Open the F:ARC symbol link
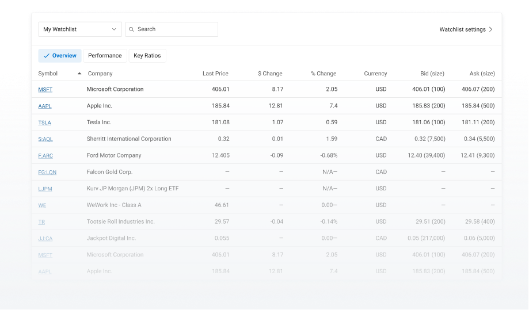 pos(45,156)
